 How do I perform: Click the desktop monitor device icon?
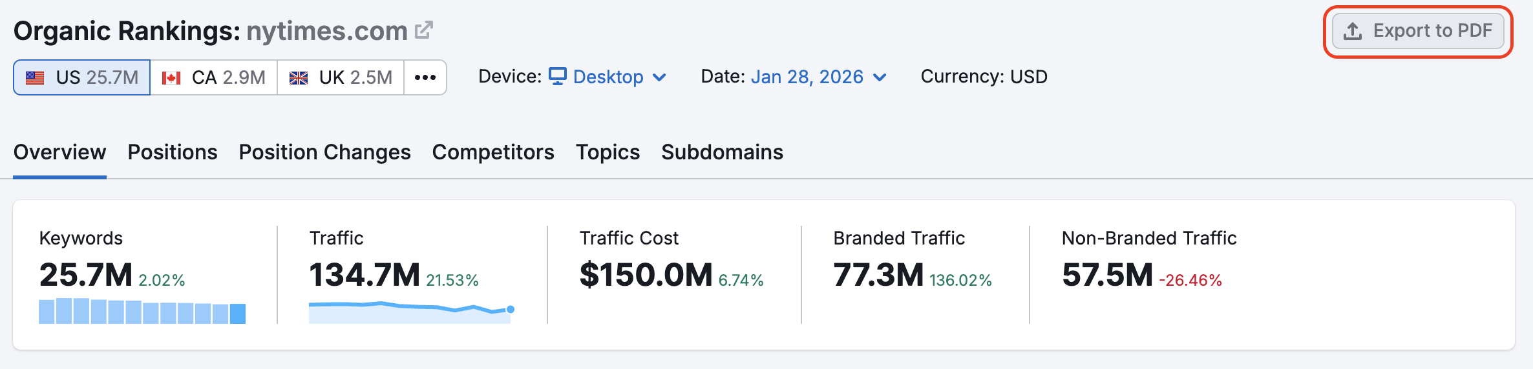pyautogui.click(x=557, y=76)
